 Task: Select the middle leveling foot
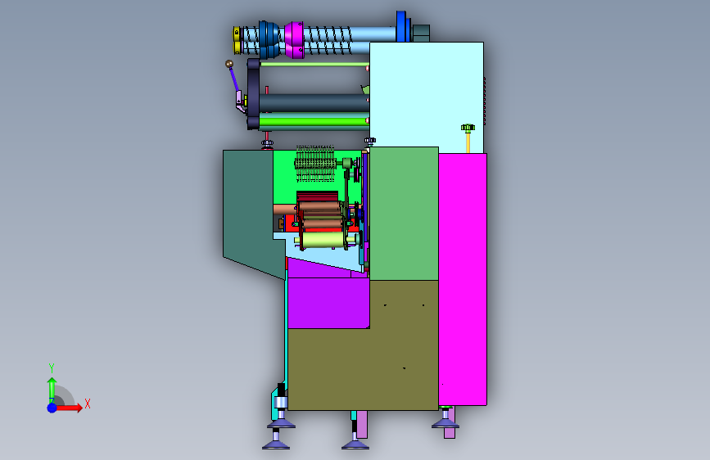pyautogui.click(x=355, y=435)
